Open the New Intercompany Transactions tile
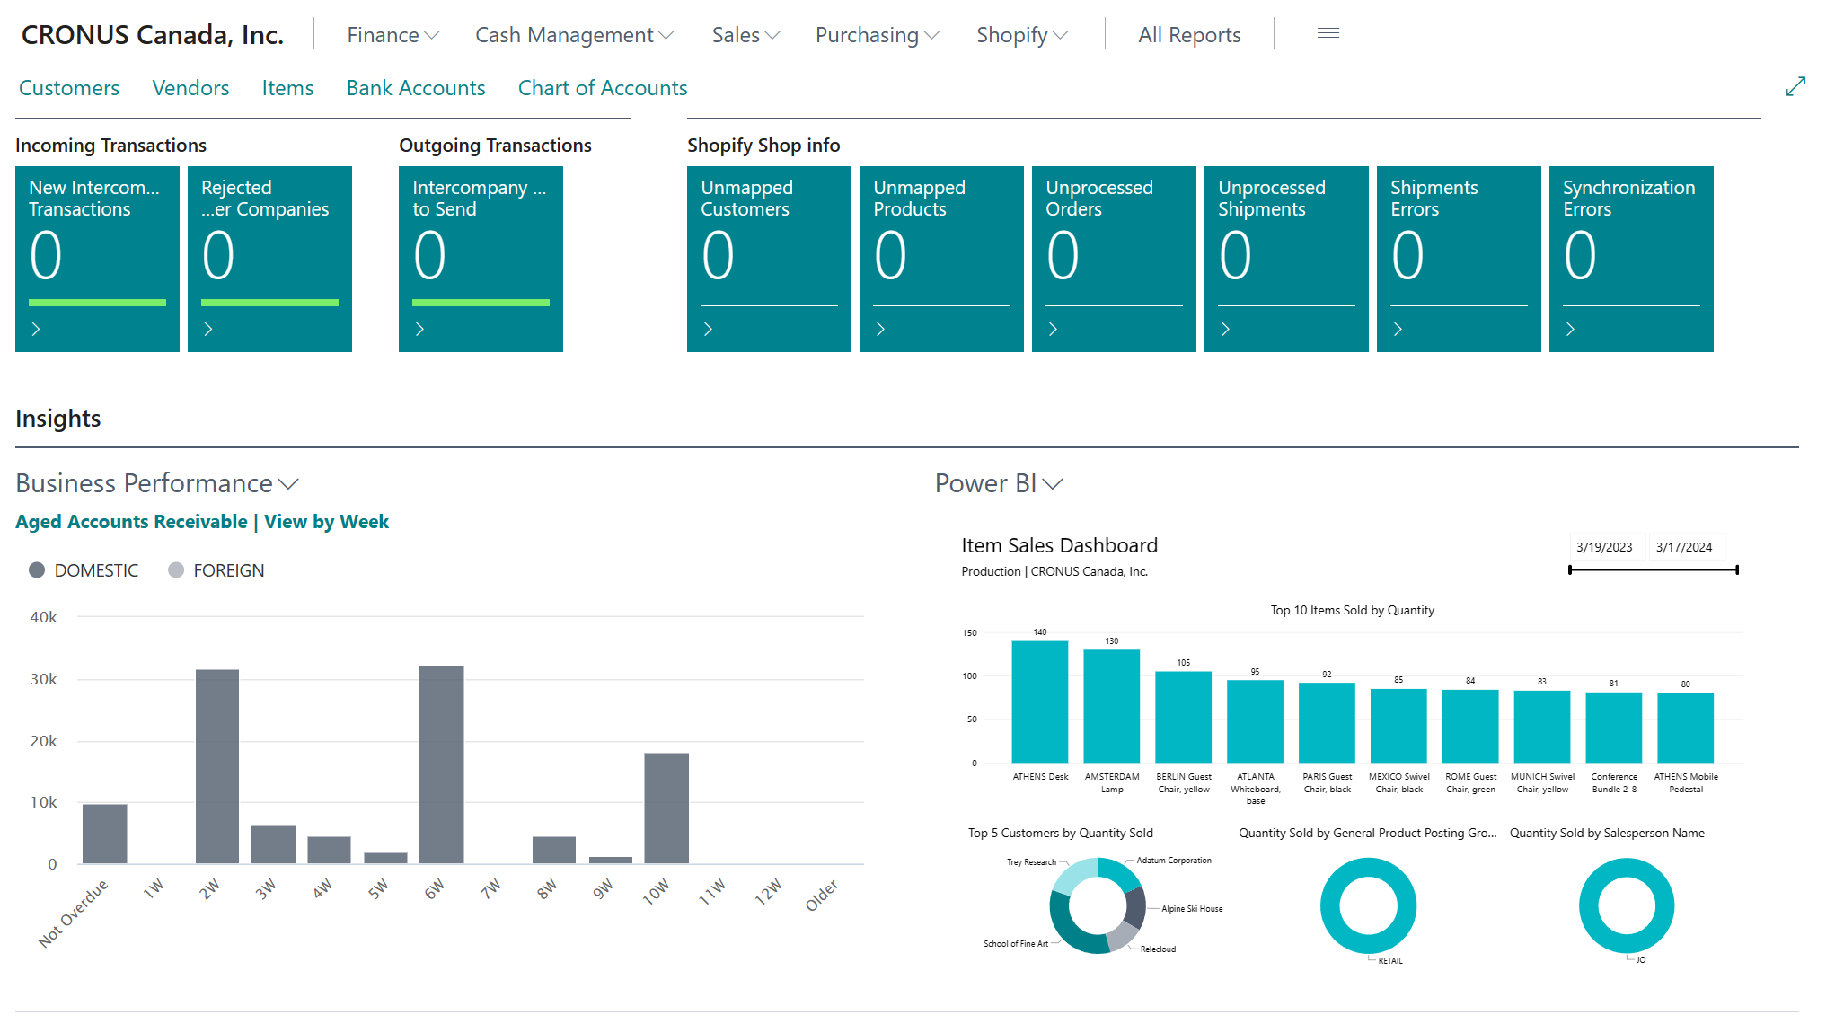This screenshot has width=1835, height=1024. 97,259
